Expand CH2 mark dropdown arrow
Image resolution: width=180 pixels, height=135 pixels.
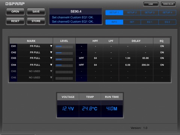pos(51,52)
